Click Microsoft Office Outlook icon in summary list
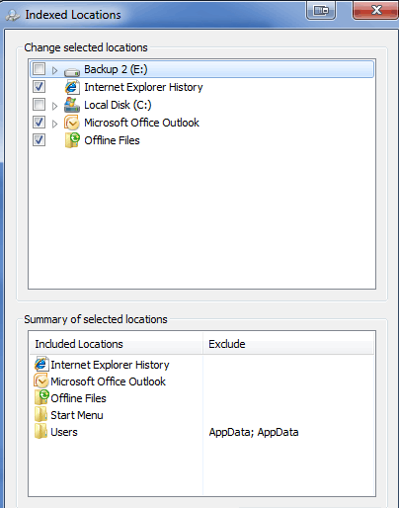This screenshot has height=508, width=399. (41, 381)
